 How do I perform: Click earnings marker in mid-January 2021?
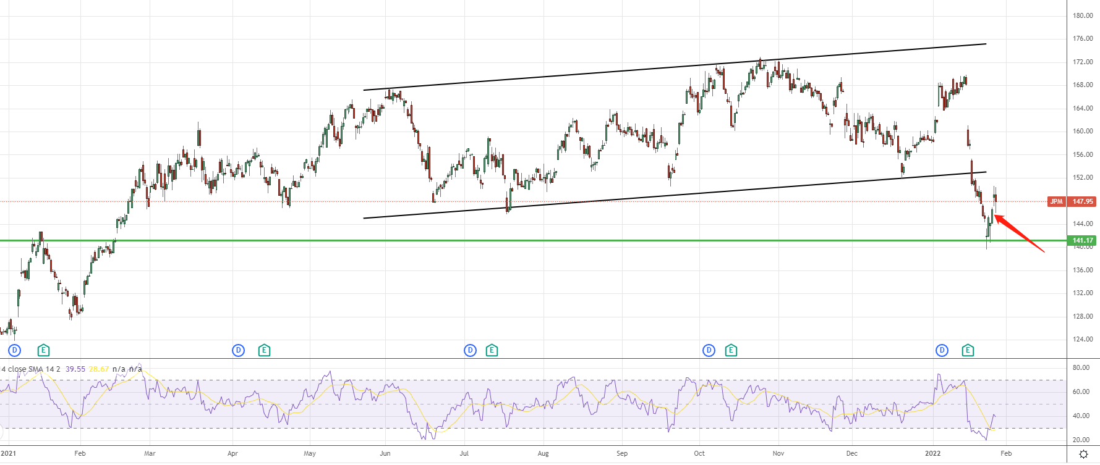click(43, 350)
